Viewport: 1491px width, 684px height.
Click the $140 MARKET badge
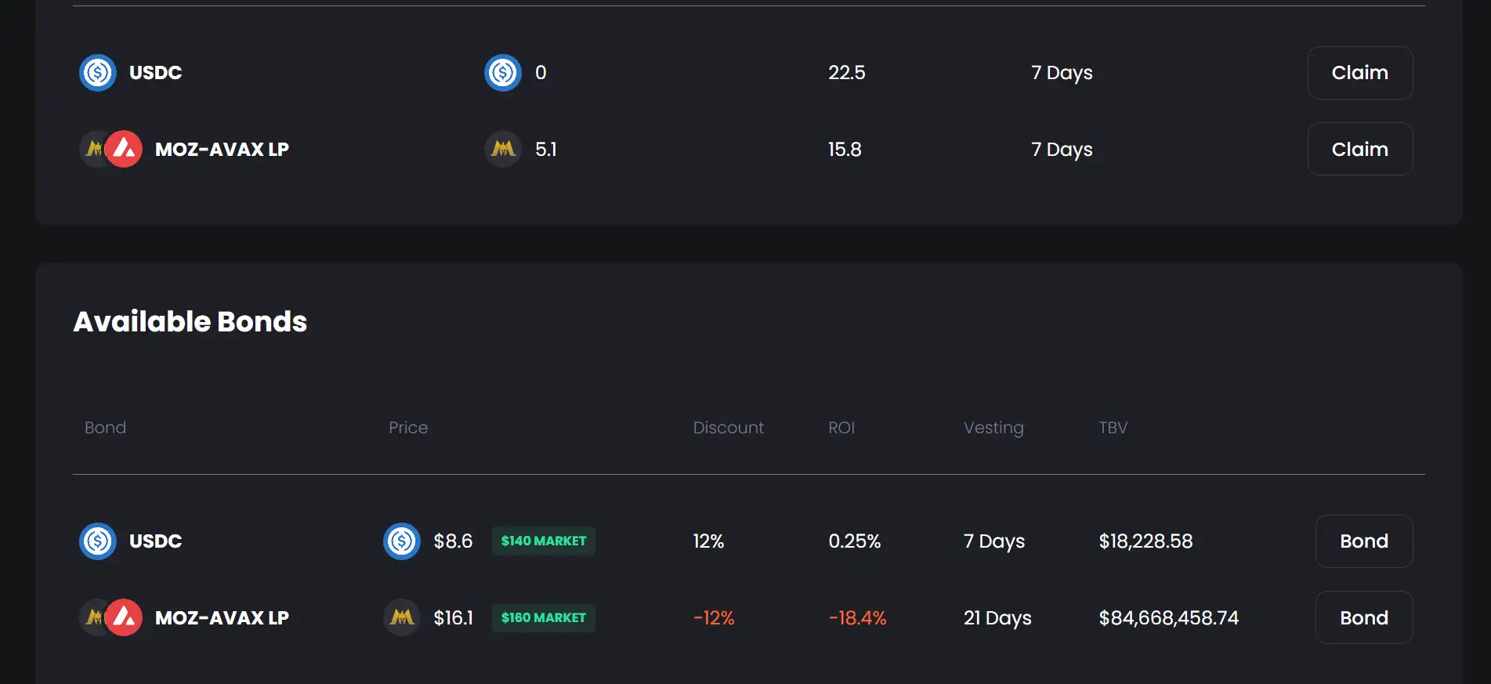point(543,541)
